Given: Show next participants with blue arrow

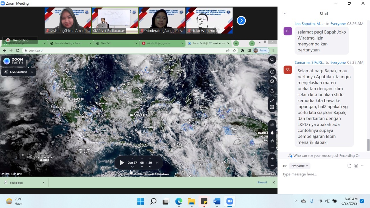Looking at the screenshot, I should point(241,21).
